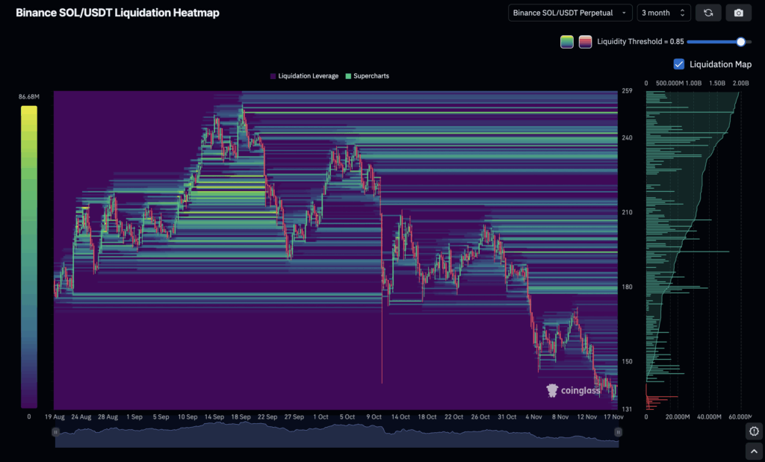The image size is (765, 462).
Task: Click the Liquidity Threshold = 0.85 label
Action: pyautogui.click(x=640, y=42)
